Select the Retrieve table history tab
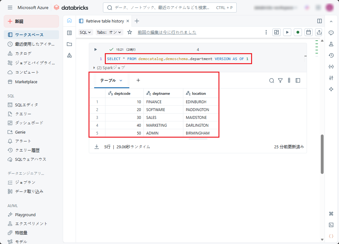Viewport: 339px width, 244px height. 105,21
